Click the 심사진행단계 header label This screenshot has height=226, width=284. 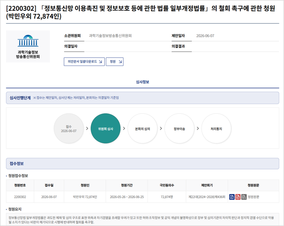click(20, 98)
